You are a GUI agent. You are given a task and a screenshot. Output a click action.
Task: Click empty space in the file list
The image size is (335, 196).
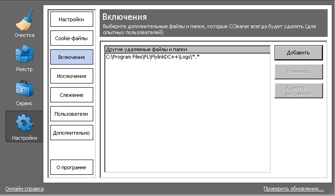coord(187,120)
